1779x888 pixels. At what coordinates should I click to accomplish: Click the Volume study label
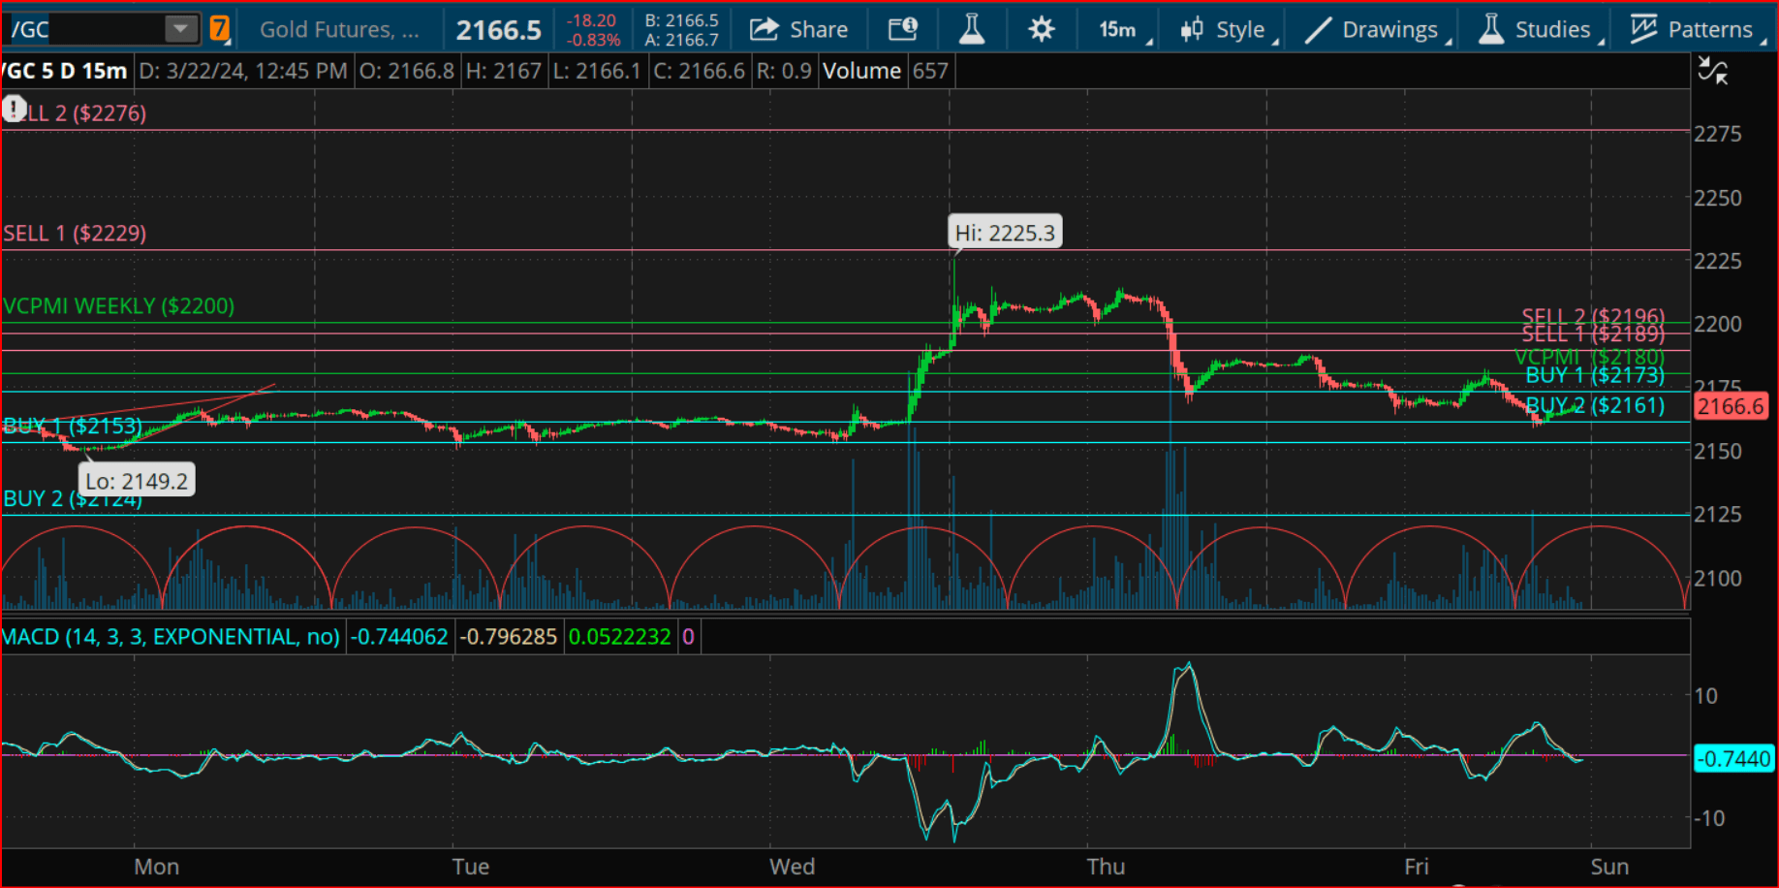tap(861, 71)
